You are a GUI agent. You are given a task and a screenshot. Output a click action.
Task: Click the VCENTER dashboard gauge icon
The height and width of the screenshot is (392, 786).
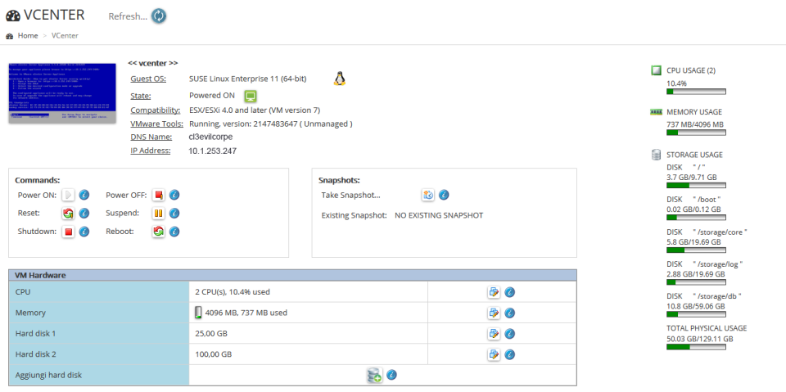pos(13,16)
